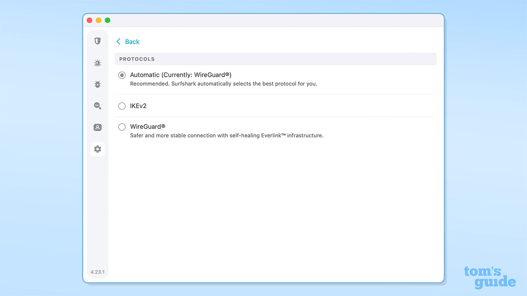Open the Alert siren section
The height and width of the screenshot is (296, 527).
click(98, 62)
